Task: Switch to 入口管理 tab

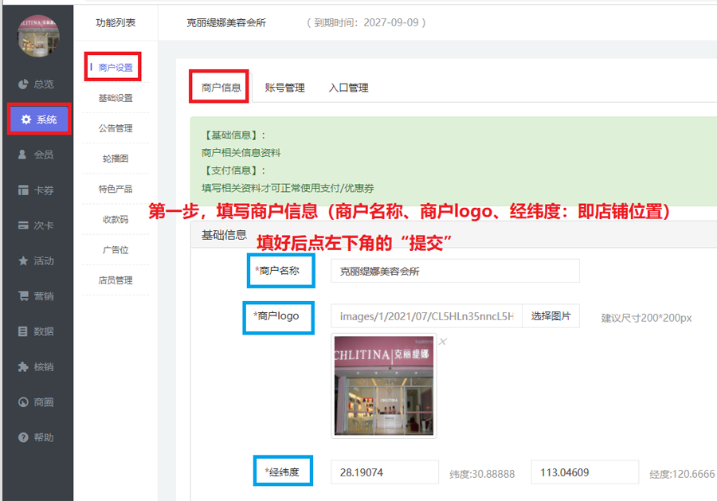Action: (348, 88)
